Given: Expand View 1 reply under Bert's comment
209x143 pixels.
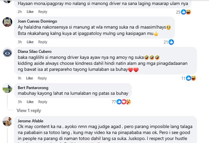Looking at the screenshot, I should pos(29,111).
